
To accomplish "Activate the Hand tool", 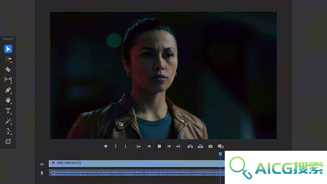I will 8,100.
